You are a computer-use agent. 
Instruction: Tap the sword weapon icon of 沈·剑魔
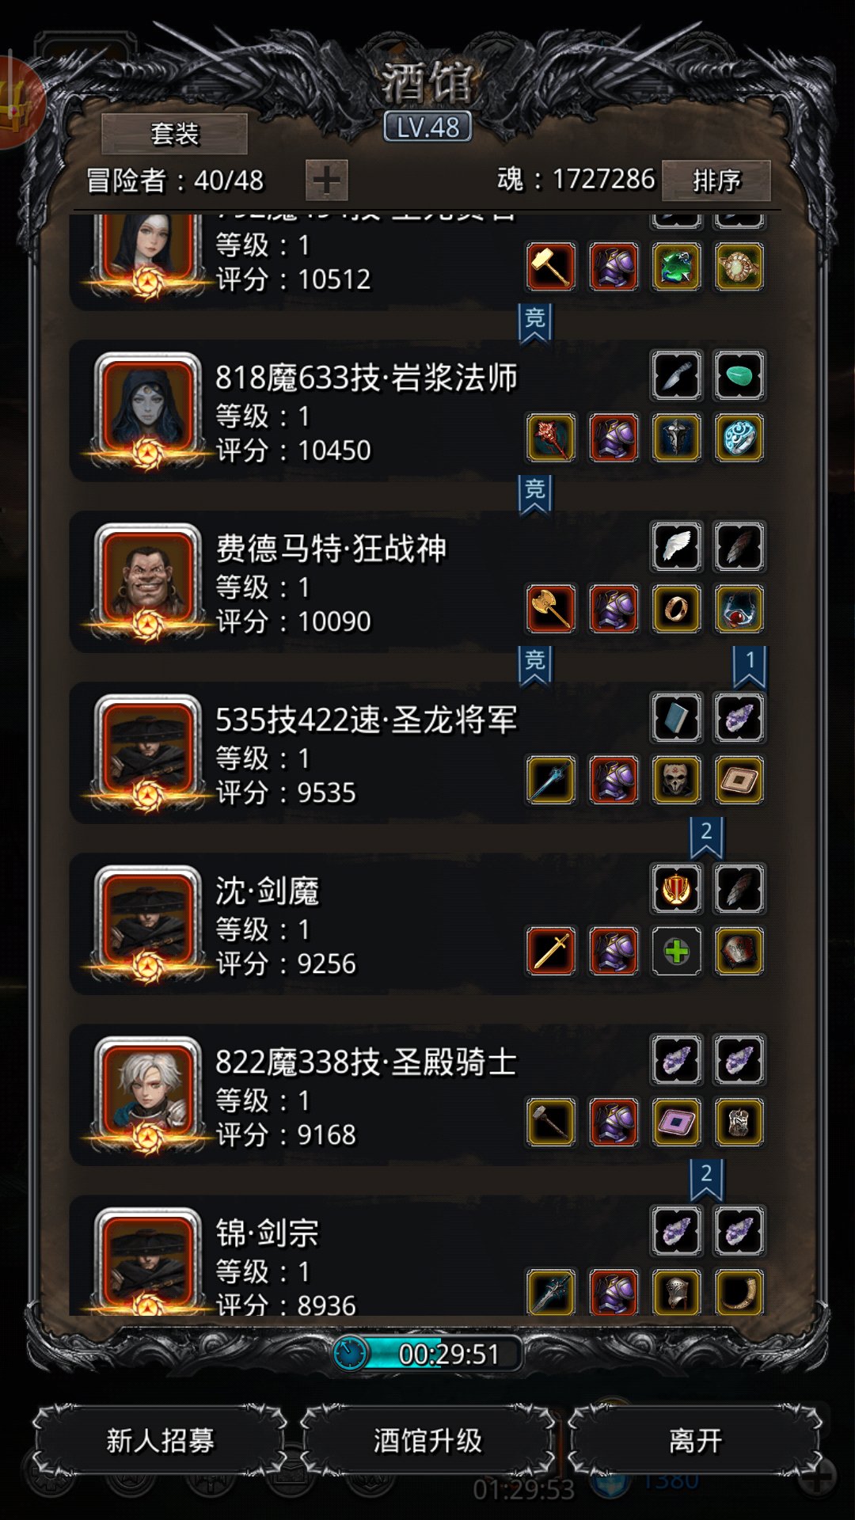pos(551,952)
